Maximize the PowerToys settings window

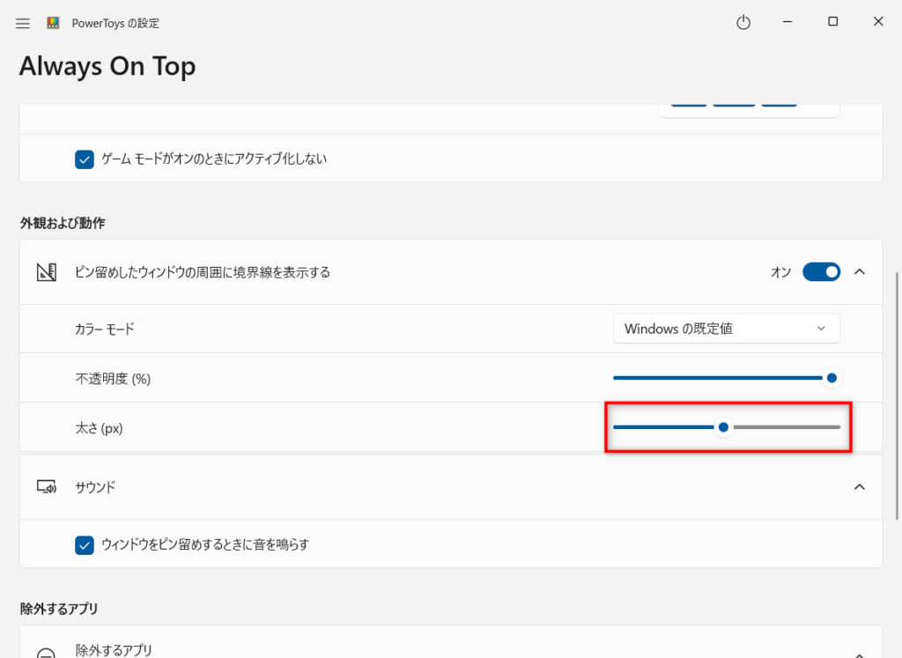832,22
